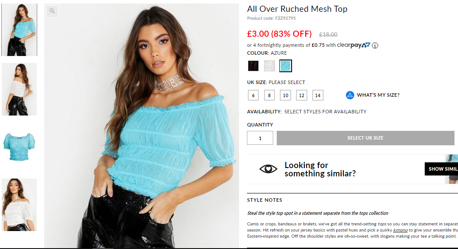
Task: Select the azure colour swatch
Action: (x=285, y=66)
